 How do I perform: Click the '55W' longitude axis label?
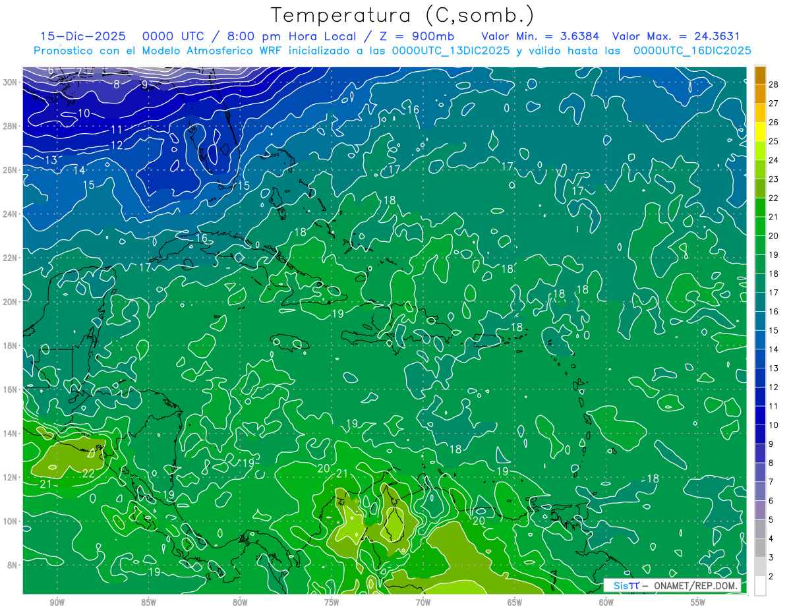(x=698, y=603)
